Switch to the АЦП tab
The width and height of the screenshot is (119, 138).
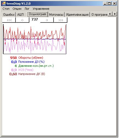tap(20, 15)
